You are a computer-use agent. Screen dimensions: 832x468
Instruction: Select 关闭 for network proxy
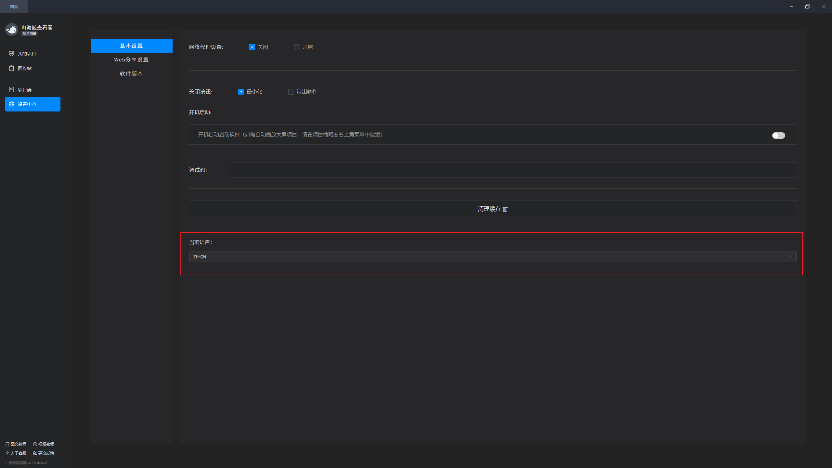(252, 47)
